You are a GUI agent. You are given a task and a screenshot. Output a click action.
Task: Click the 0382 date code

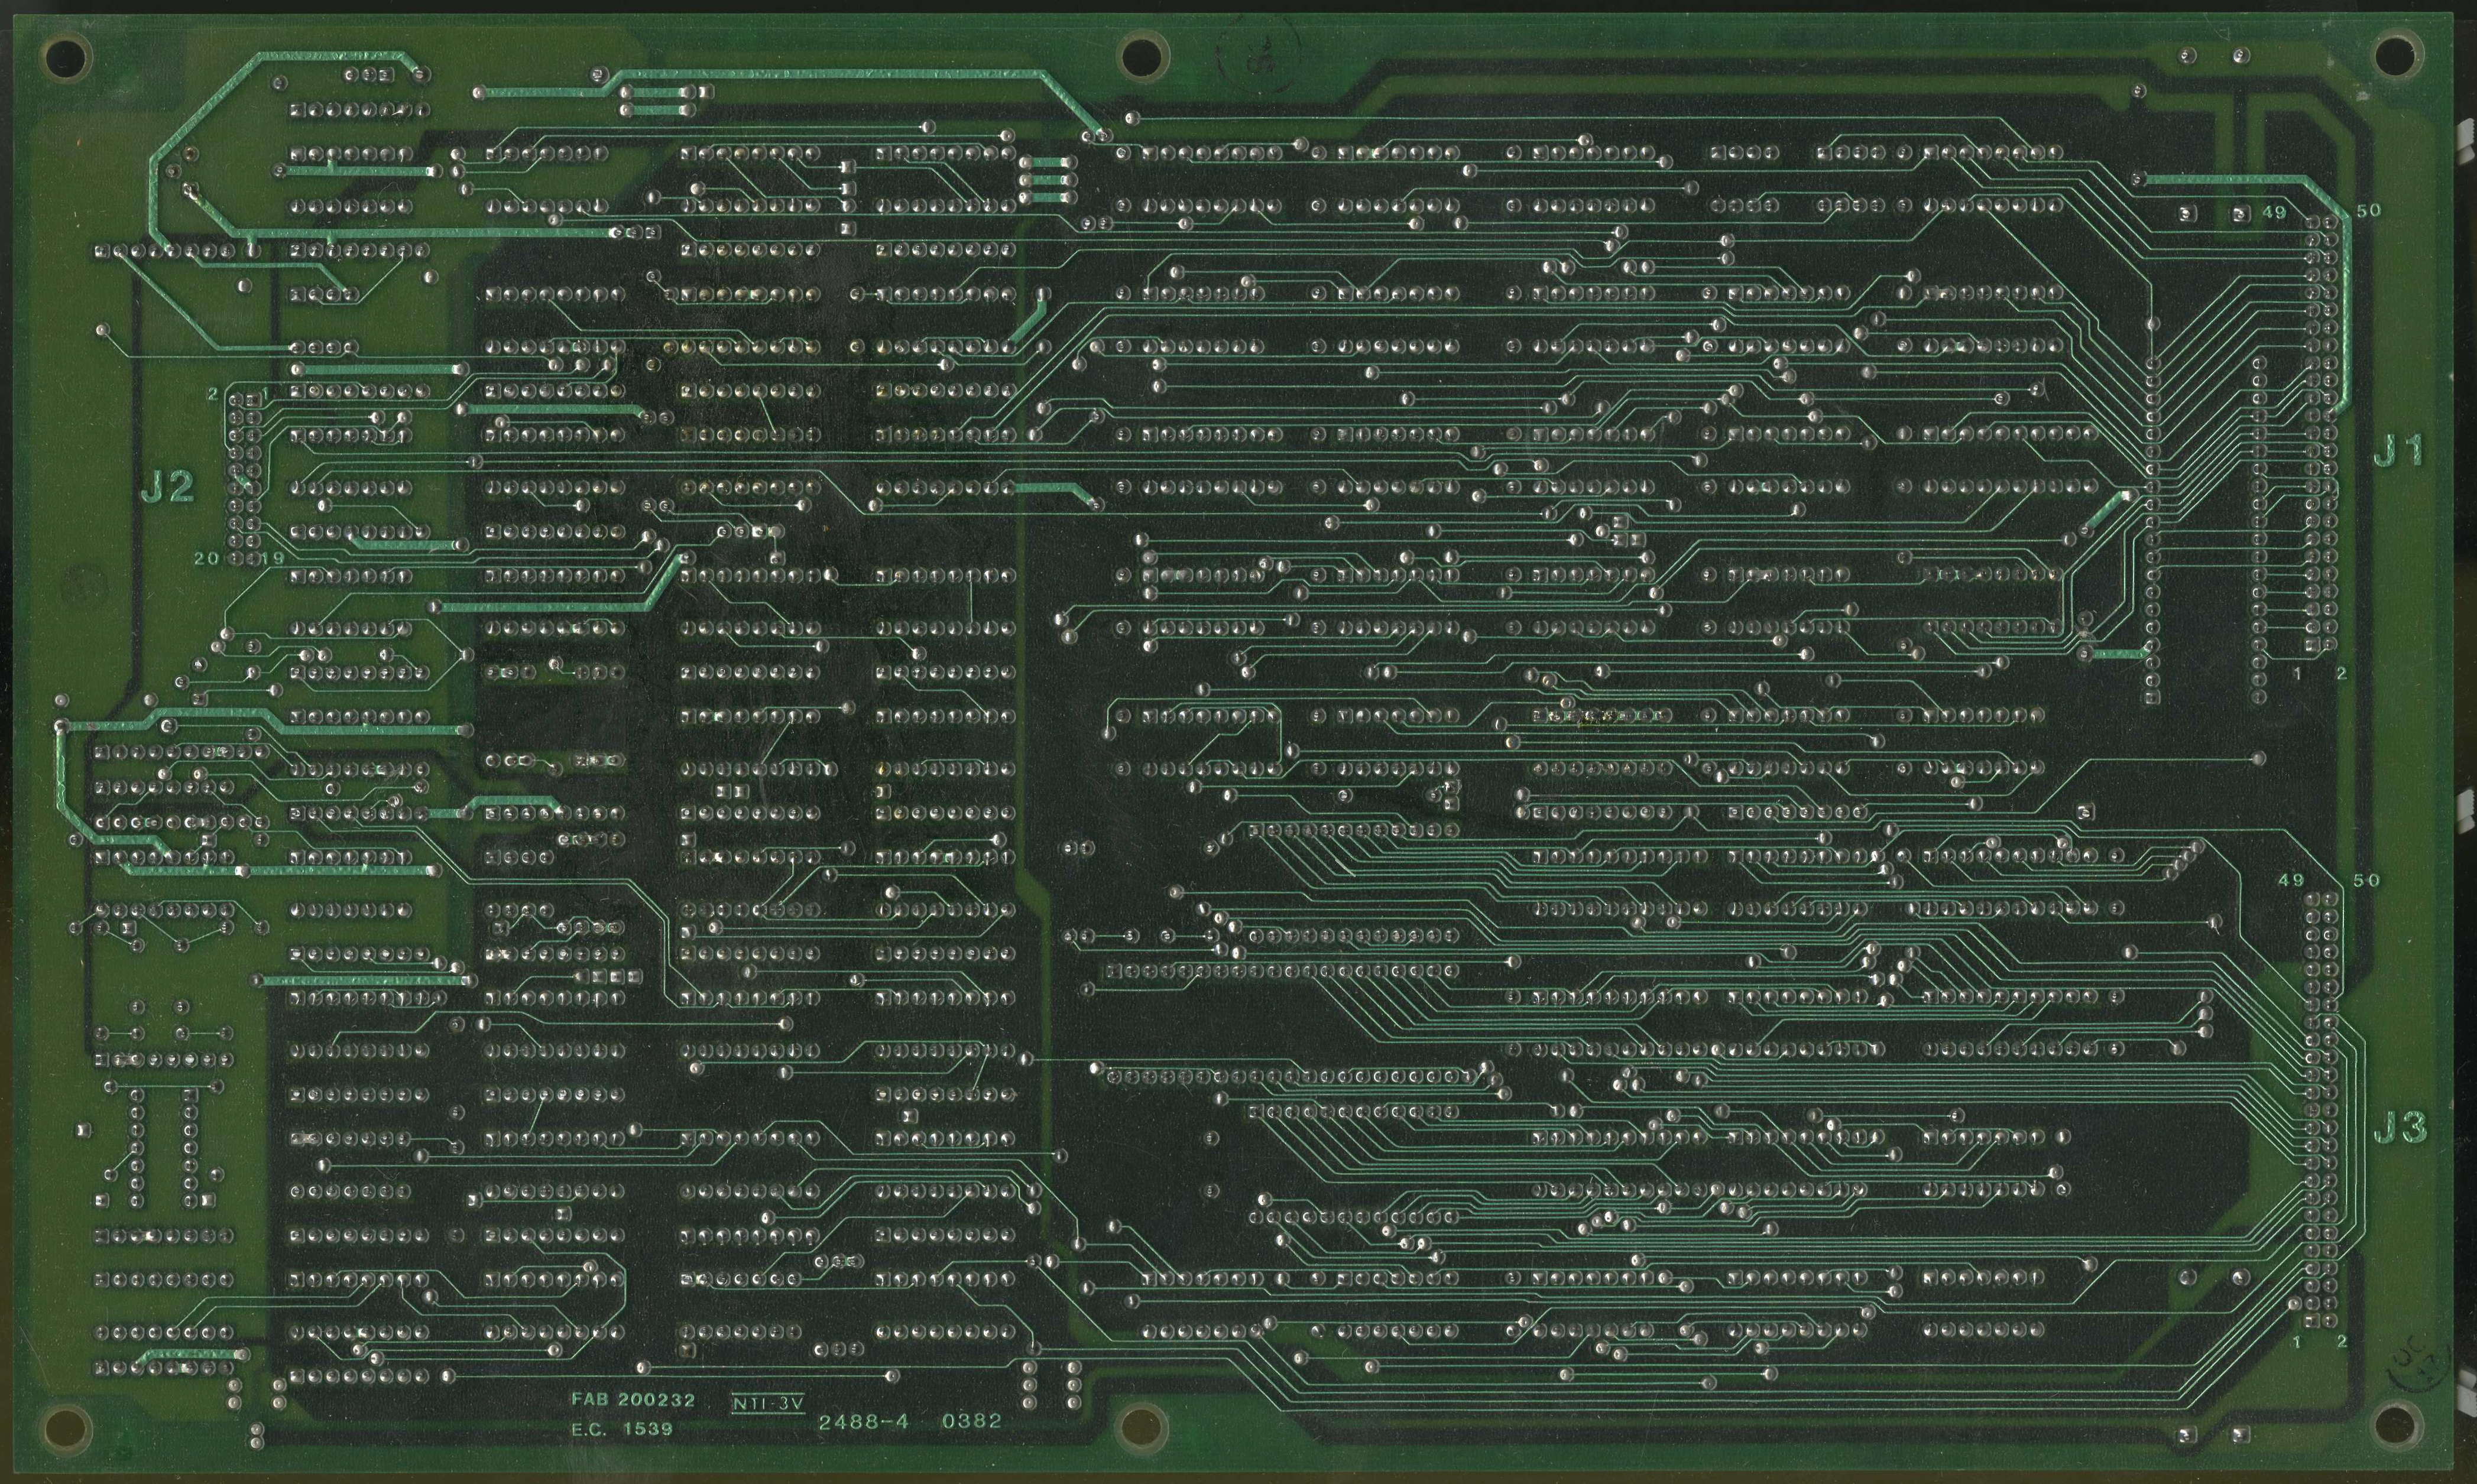click(971, 1422)
